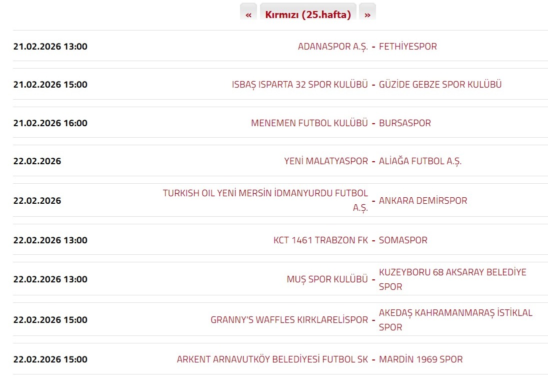
Task: Open KCT 1461 TRABZON FK link
Action: click(320, 240)
